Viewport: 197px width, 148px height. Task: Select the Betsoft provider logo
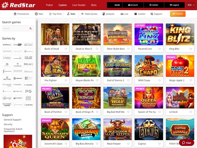[28, 78]
